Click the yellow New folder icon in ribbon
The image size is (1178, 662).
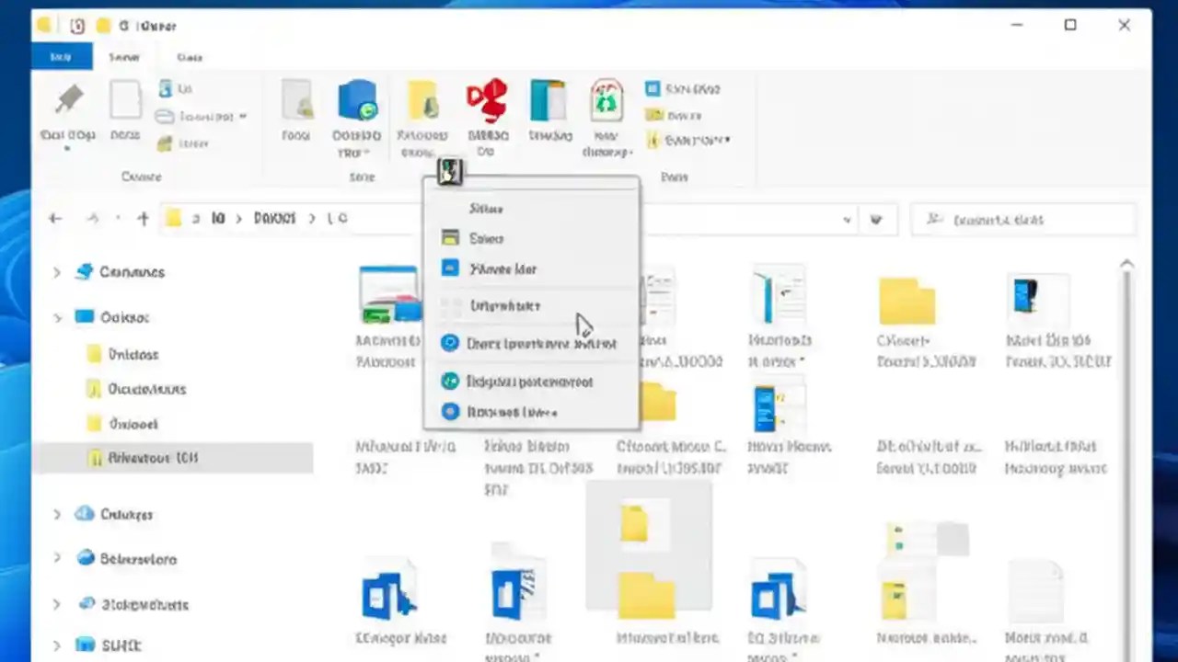point(422,99)
